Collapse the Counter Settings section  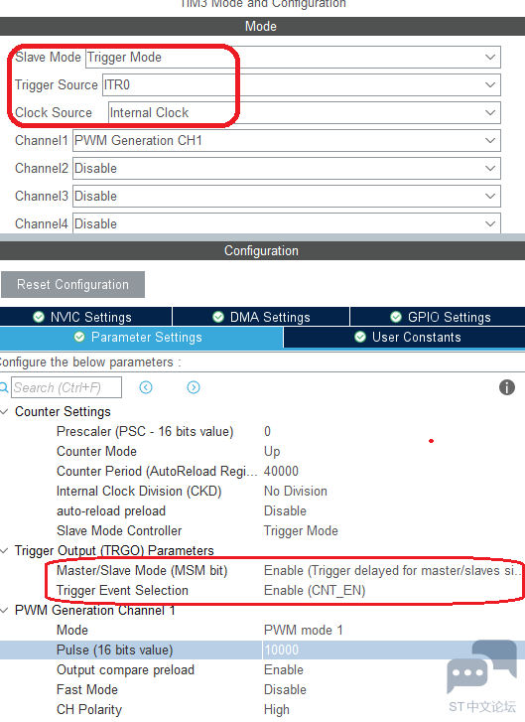pyautogui.click(x=5, y=412)
